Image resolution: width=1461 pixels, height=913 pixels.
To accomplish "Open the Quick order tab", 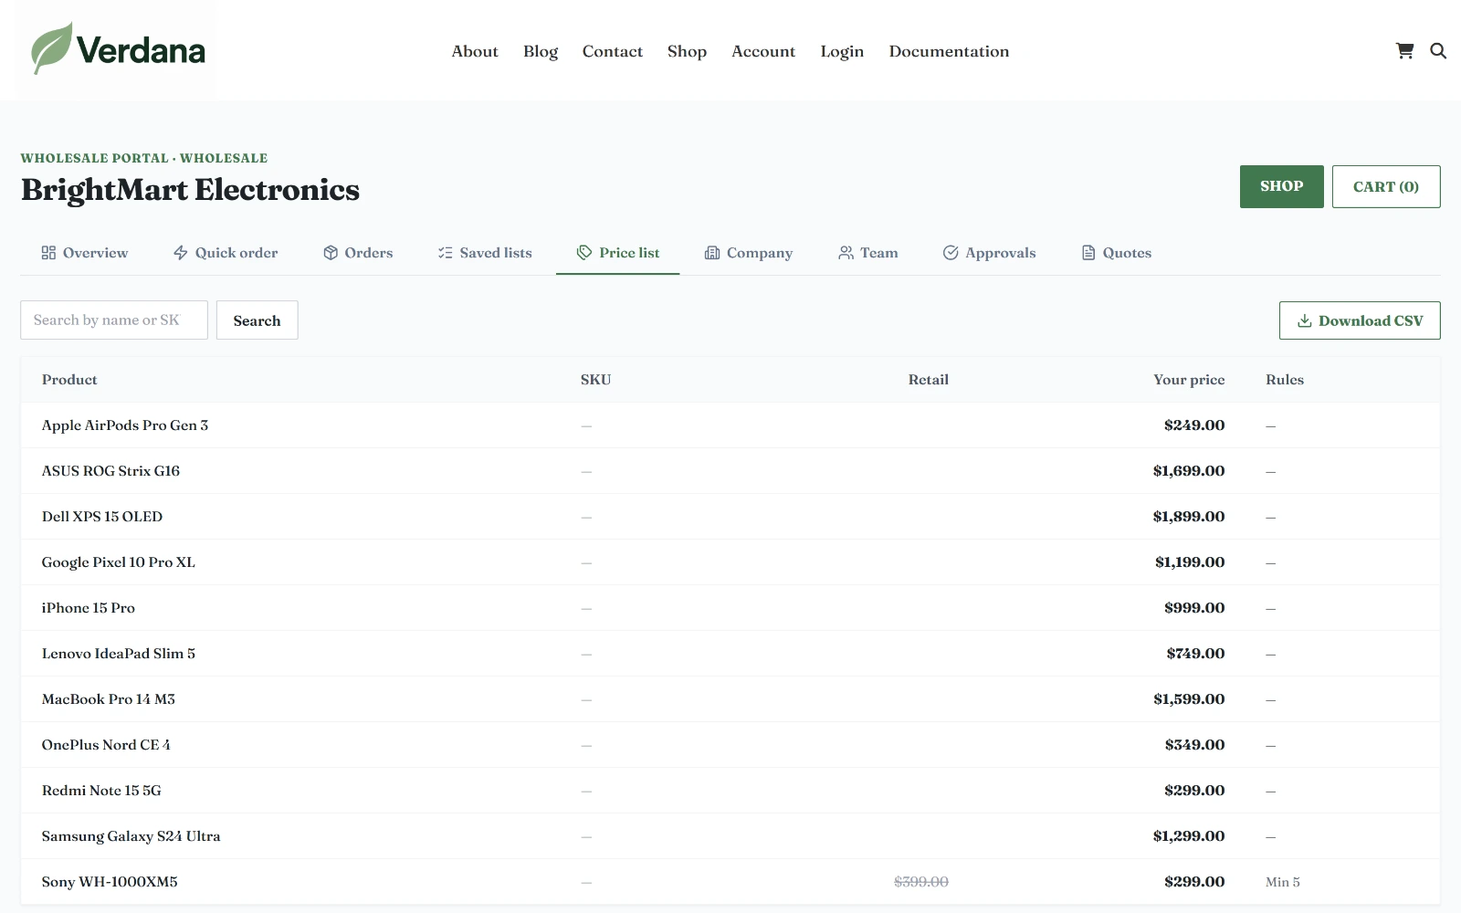I will (226, 253).
